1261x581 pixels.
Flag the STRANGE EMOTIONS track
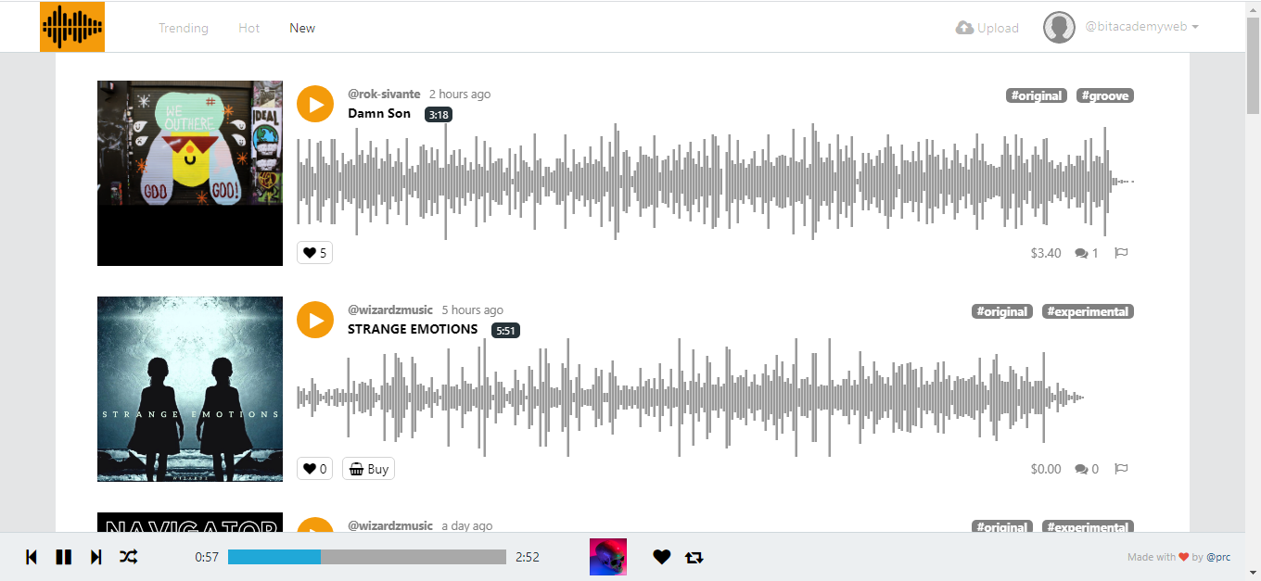1121,469
